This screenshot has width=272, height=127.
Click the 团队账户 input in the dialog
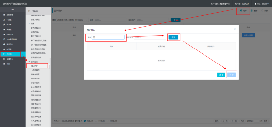pyautogui.click(x=150, y=37)
